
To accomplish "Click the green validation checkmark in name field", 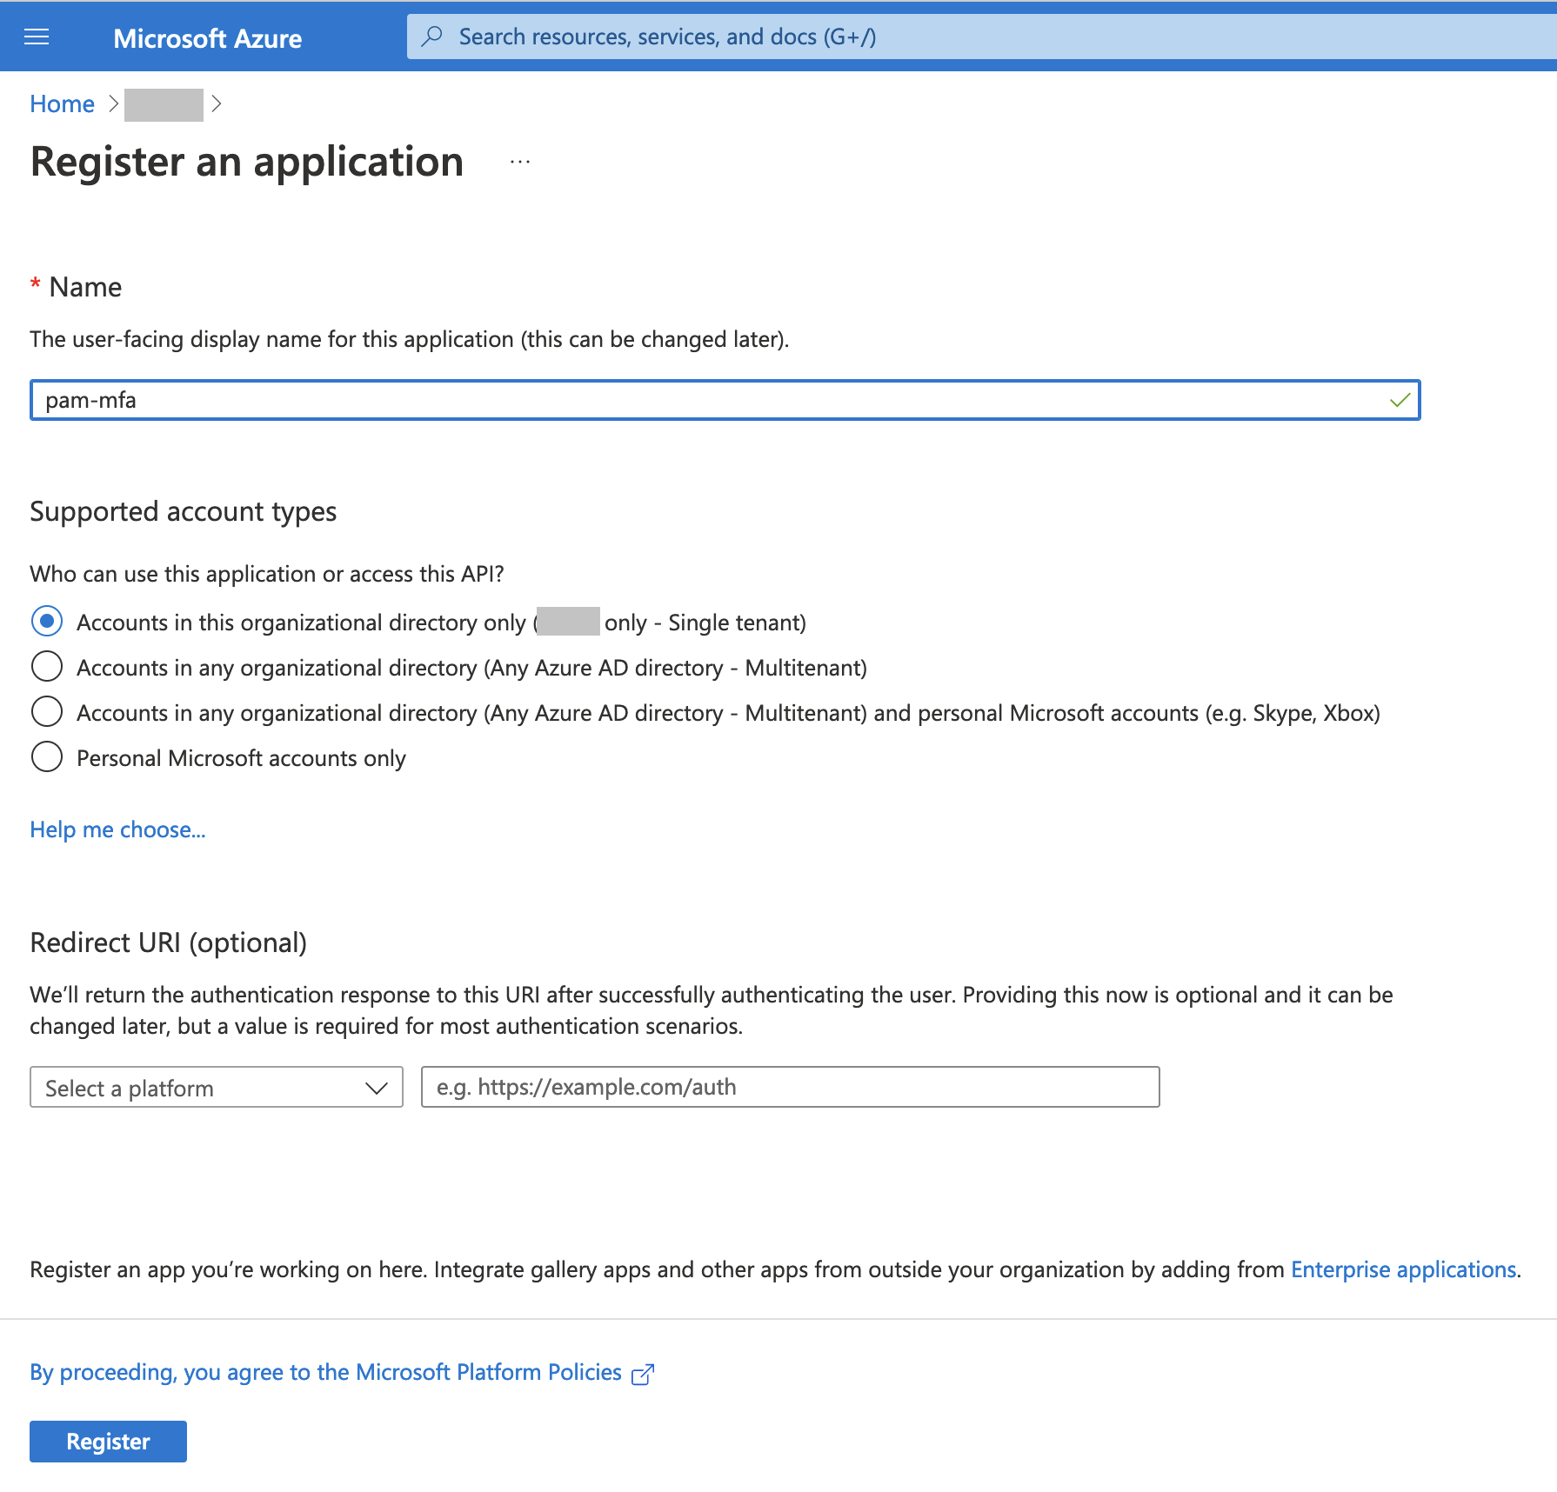I will (x=1399, y=401).
